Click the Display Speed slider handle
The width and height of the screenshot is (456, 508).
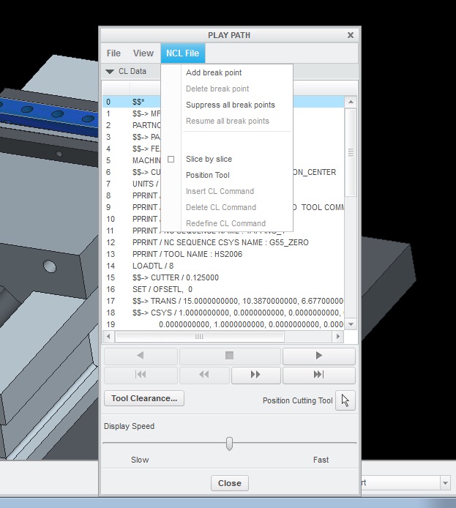point(229,444)
